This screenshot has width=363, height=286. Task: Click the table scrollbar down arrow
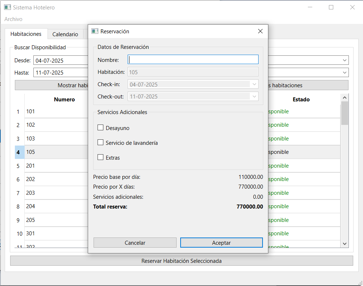point(345,244)
